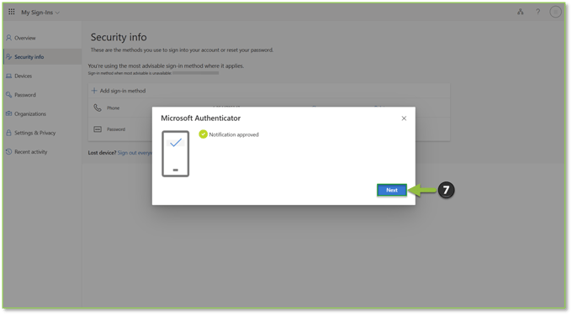Open the account profile avatar
Image resolution: width=572 pixels, height=315 pixels.
coord(555,12)
